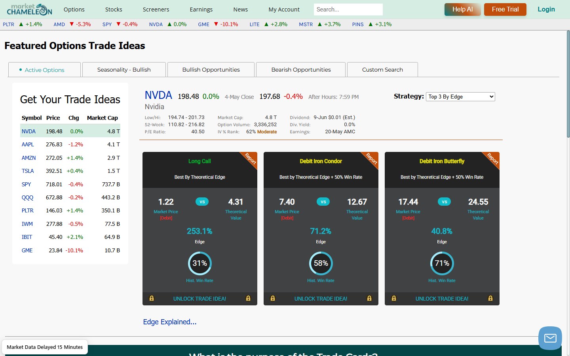
Task: Switch to Bullish Opportunities tab
Action: pyautogui.click(x=211, y=70)
